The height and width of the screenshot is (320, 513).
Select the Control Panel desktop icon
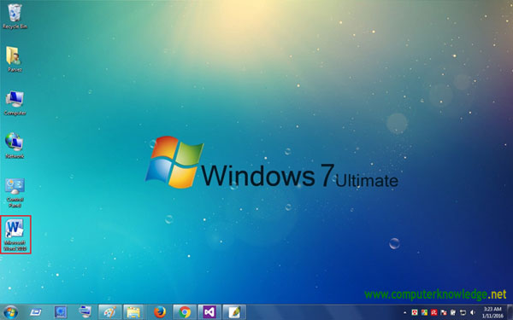tap(15, 193)
